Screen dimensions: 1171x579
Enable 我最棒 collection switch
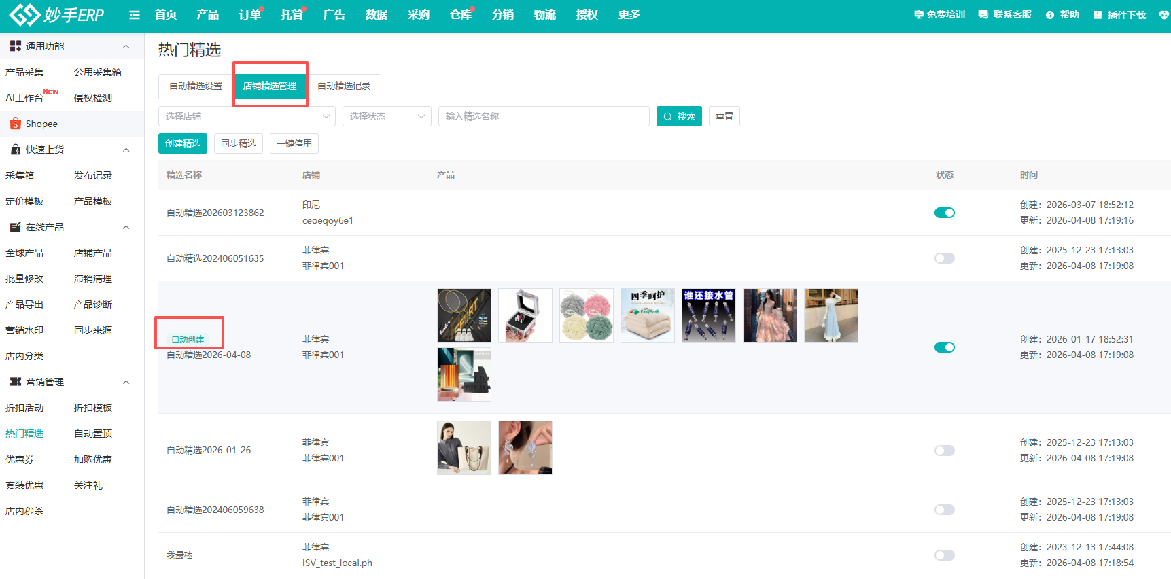[x=945, y=555]
